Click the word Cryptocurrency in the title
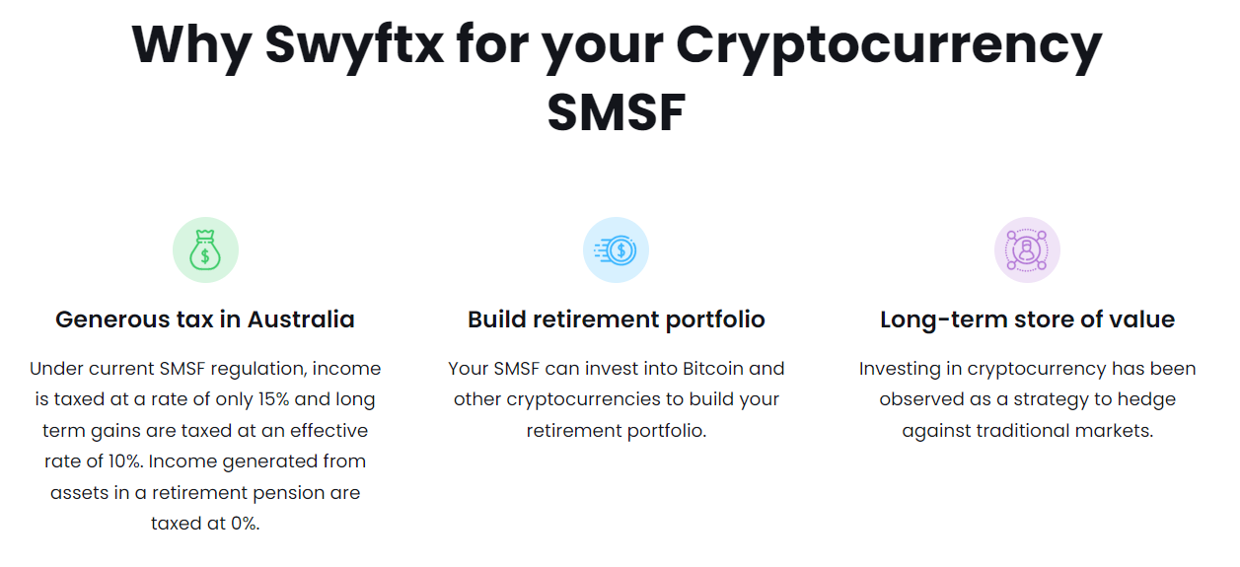This screenshot has width=1240, height=567. 888,44
